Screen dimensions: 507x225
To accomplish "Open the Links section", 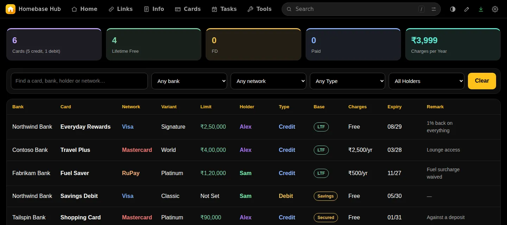I will [121, 9].
